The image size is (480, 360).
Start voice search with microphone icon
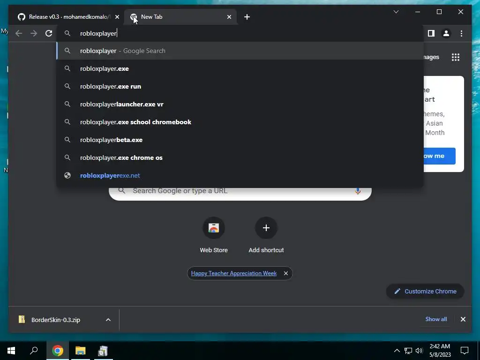point(358,191)
